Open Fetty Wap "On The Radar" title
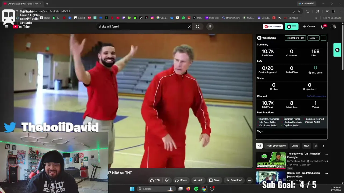 click(304, 155)
